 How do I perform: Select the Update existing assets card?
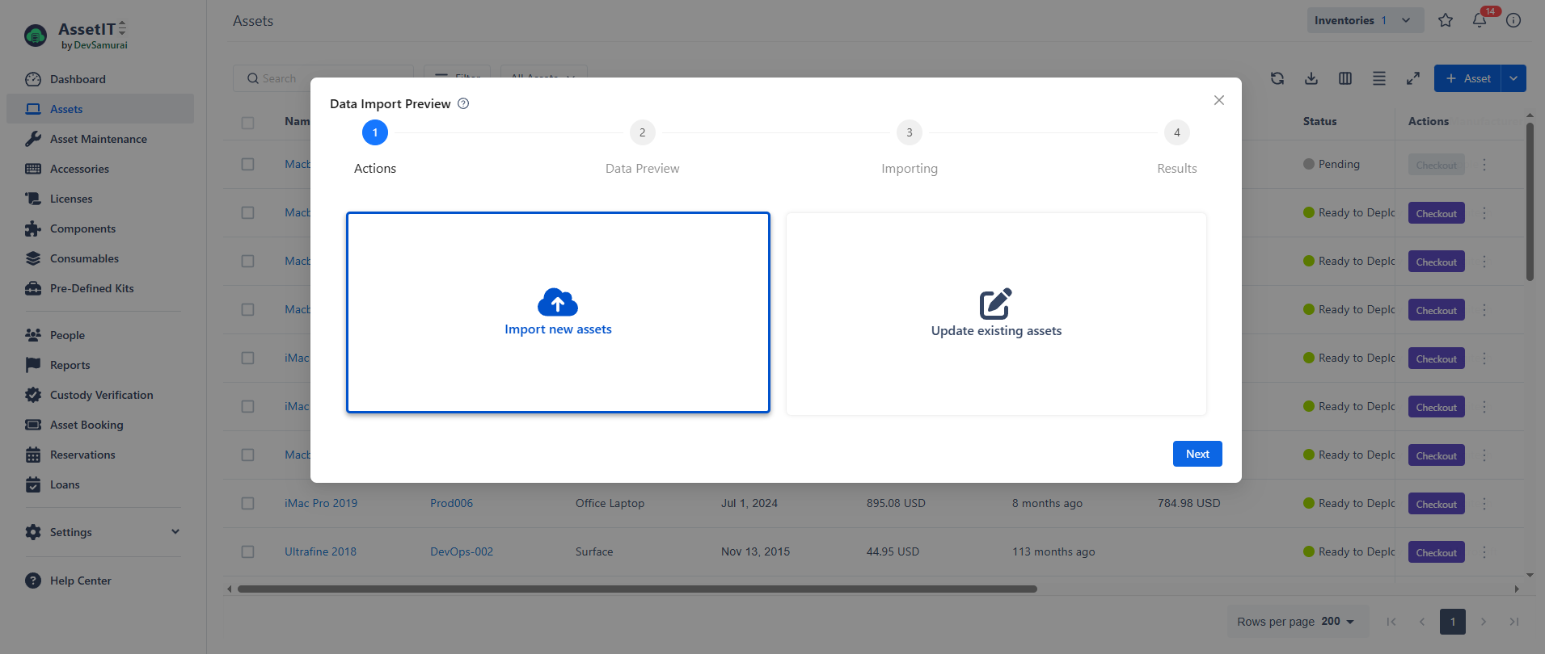pyautogui.click(x=996, y=314)
